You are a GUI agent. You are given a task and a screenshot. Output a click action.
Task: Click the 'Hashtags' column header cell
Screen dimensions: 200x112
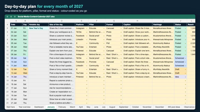163,25
